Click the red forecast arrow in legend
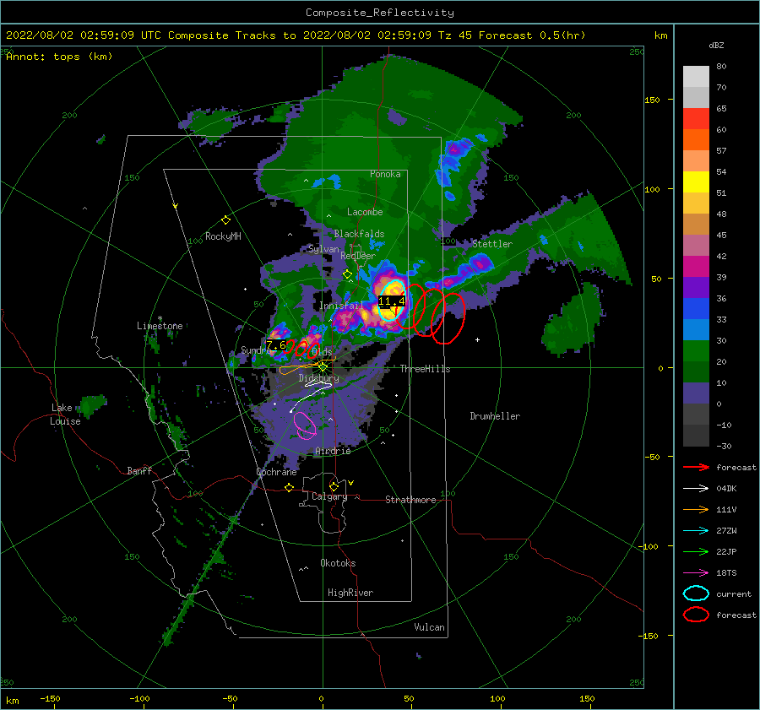Viewport: 760px width, 710px height. point(696,467)
